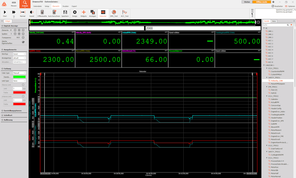Open Messen mode
The image size is (296, 178).
pyautogui.click(x=14, y=3)
